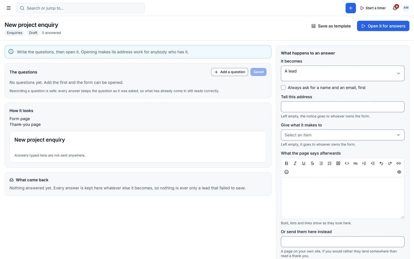Focus the Search or jump to field
This screenshot has width=414, height=259.
(x=80, y=8)
